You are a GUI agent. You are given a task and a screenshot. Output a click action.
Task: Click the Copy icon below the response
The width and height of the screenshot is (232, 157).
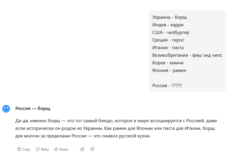pos(19,149)
